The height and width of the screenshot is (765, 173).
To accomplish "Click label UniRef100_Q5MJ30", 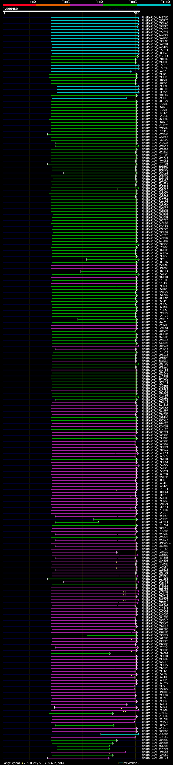I will click(155, 373).
